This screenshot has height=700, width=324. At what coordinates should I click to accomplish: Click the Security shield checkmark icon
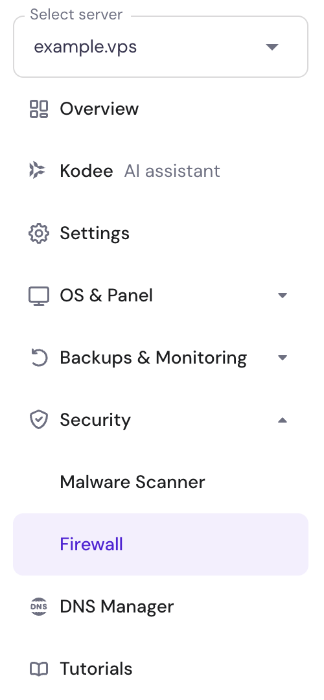[x=39, y=420]
